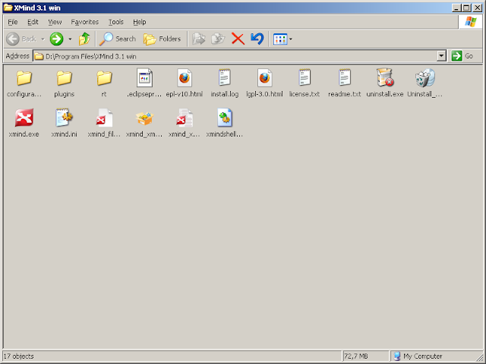Select the uninstall.exe file
The height and width of the screenshot is (364, 486).
point(385,83)
